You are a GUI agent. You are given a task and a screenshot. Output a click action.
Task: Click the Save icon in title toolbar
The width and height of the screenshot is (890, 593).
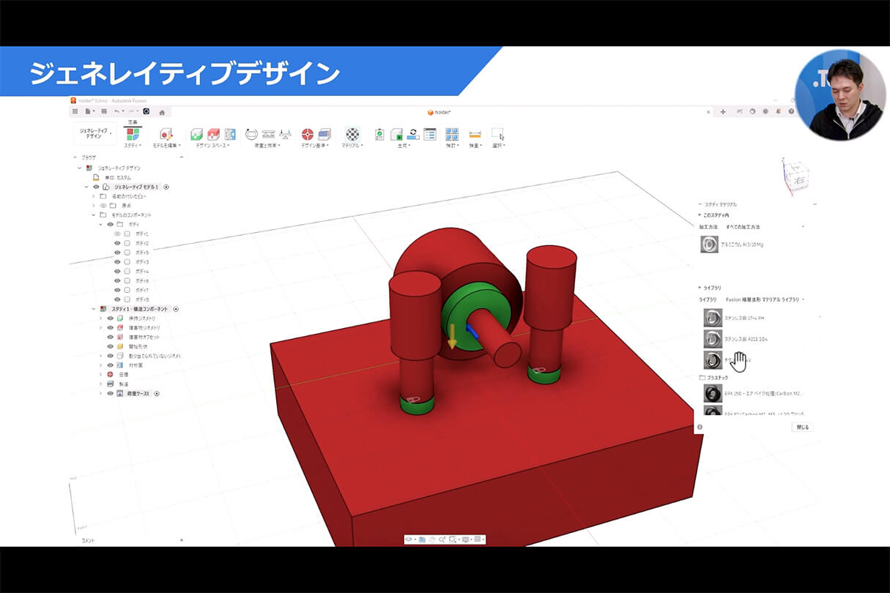click(103, 111)
